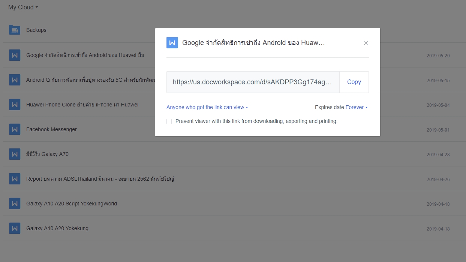The height and width of the screenshot is (262, 466).
Task: Click the Huawei Phone Clone document icon
Action: (x=15, y=105)
